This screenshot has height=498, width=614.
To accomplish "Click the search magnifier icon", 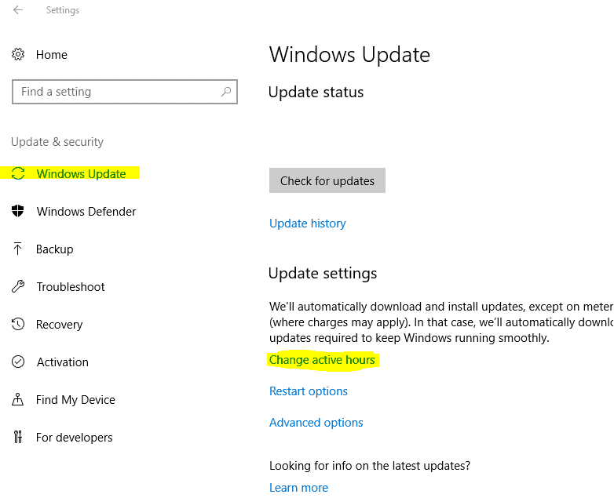I will (x=226, y=92).
